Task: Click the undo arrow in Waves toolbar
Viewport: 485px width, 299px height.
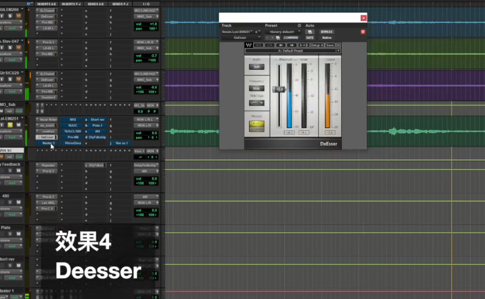Action: tap(258, 45)
